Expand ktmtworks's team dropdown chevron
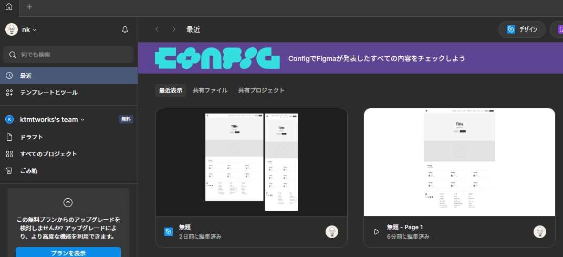The width and height of the screenshot is (563, 257). pos(82,120)
